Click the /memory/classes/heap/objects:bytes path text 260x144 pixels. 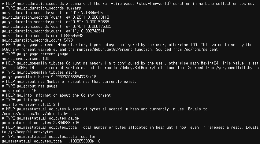[x=39, y=114]
